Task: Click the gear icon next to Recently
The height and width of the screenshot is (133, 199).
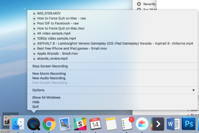Action: tap(139, 4)
